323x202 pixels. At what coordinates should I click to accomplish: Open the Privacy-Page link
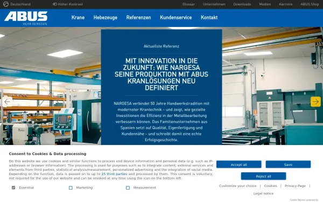click(x=295, y=186)
